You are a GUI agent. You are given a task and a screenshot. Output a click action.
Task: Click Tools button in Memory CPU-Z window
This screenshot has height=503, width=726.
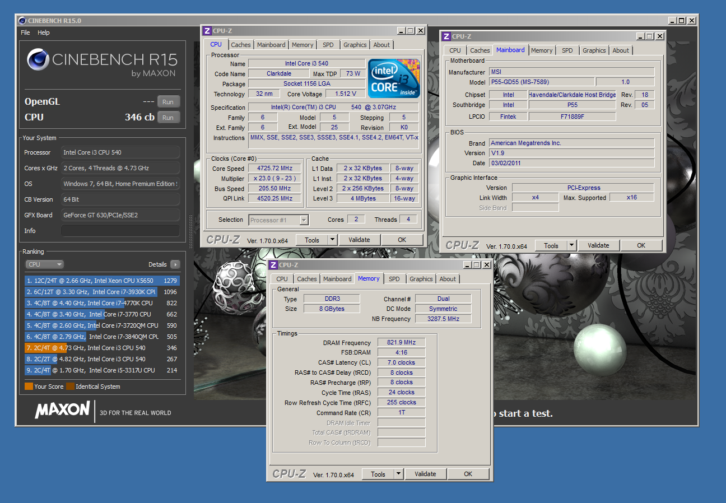[x=378, y=474]
